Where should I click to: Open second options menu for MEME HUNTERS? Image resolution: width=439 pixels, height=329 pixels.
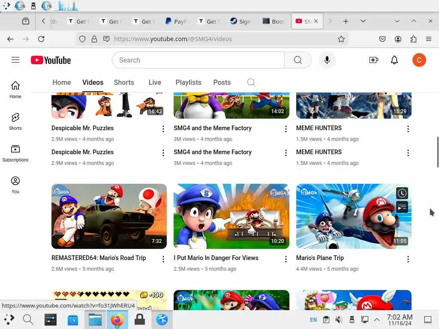pyautogui.click(x=408, y=153)
